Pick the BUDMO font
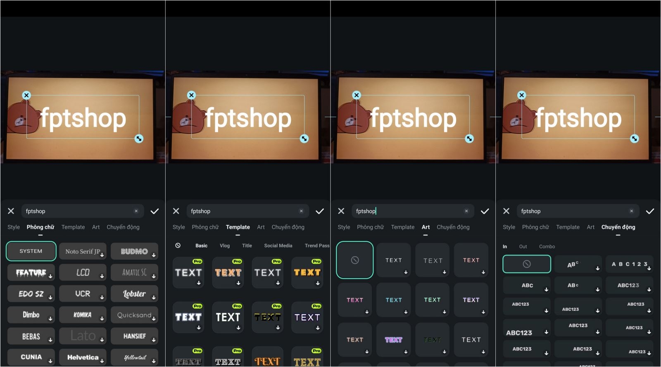Viewport: 661px width, 367px height. pyautogui.click(x=134, y=251)
